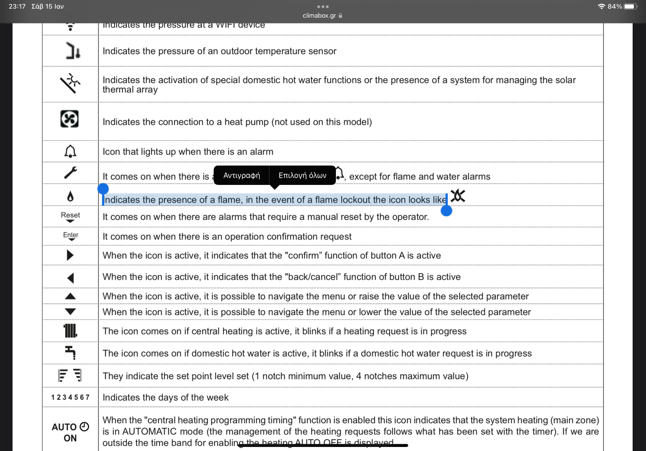Tap text about confirm function of button A

click(272, 256)
